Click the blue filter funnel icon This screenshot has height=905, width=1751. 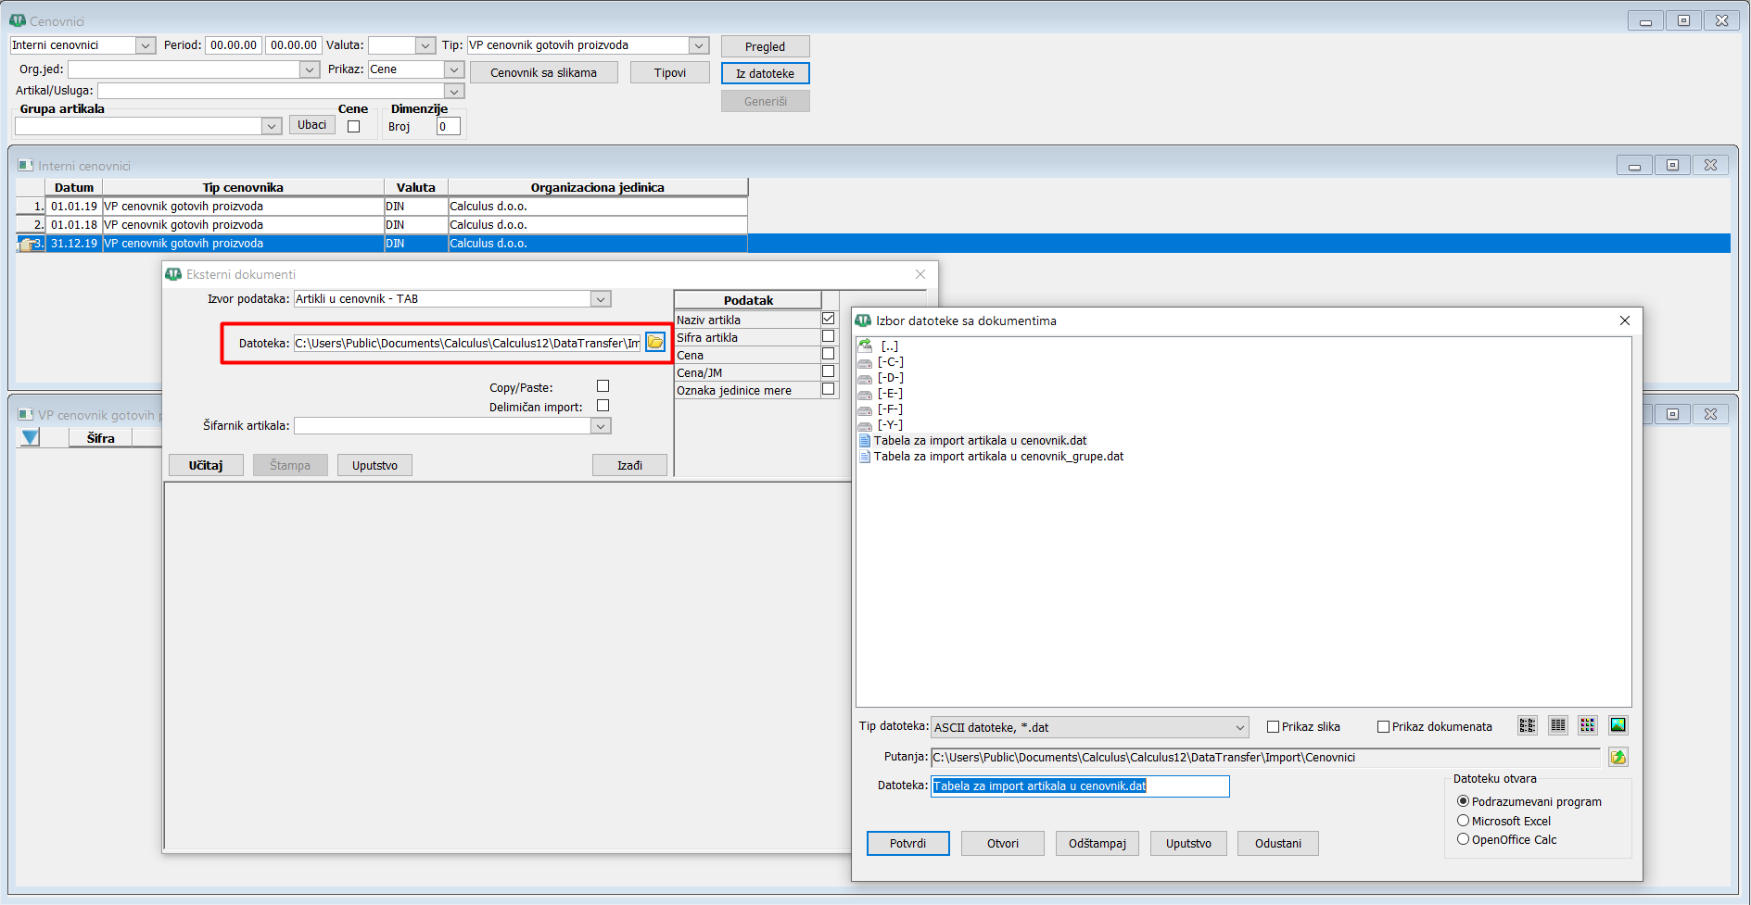click(31, 437)
